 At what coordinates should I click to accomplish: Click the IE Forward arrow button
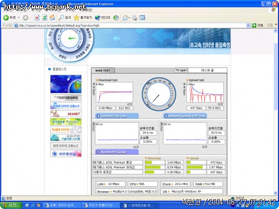pyautogui.click(x=25, y=18)
